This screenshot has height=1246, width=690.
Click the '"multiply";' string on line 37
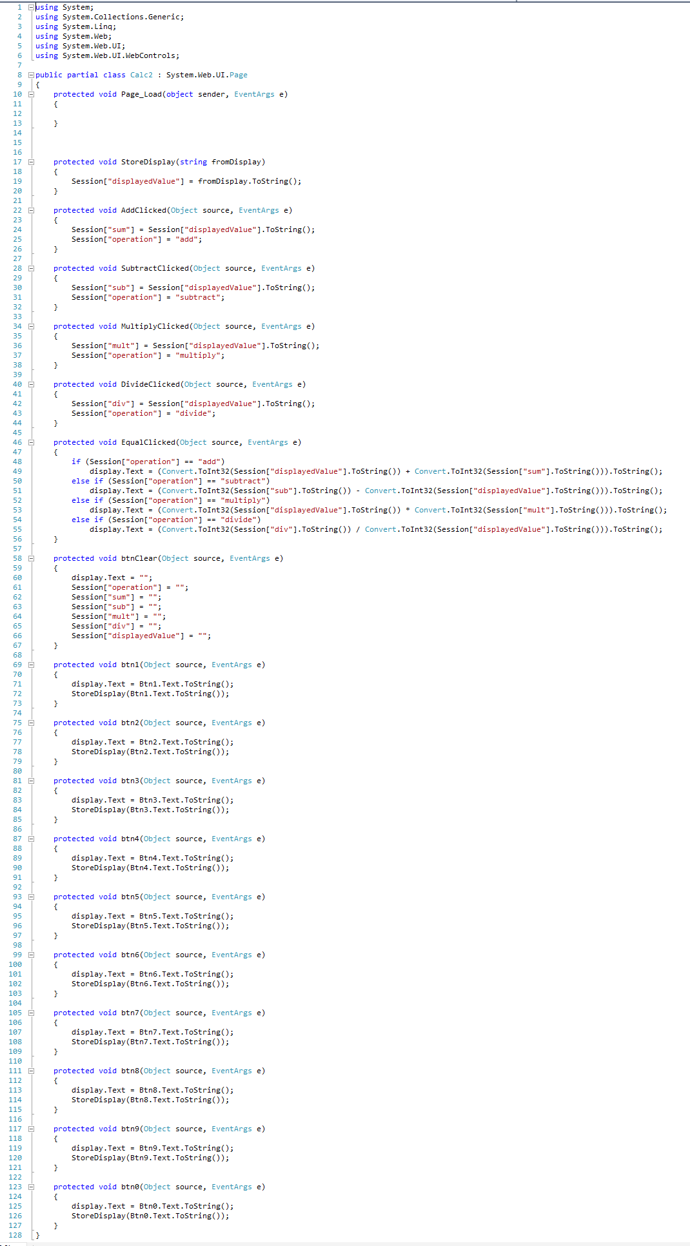click(x=200, y=355)
